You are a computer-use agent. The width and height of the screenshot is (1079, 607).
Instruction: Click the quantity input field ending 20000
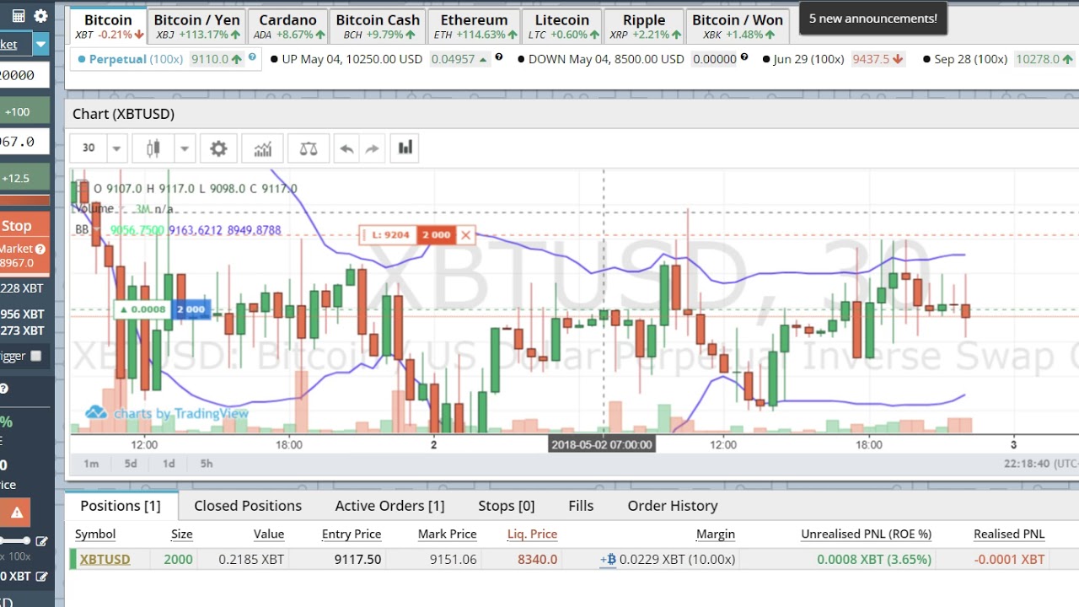pyautogui.click(x=24, y=75)
